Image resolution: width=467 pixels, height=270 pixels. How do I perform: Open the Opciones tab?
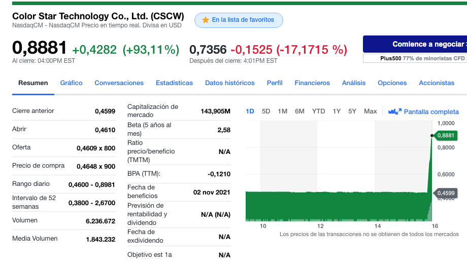[x=392, y=83]
